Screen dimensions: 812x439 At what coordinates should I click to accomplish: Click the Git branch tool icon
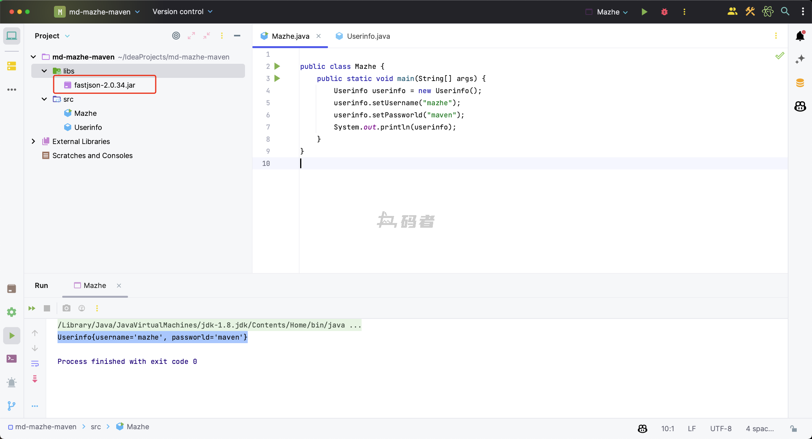coord(12,406)
